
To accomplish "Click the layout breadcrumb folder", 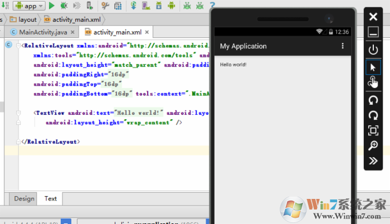I will click(x=23, y=20).
